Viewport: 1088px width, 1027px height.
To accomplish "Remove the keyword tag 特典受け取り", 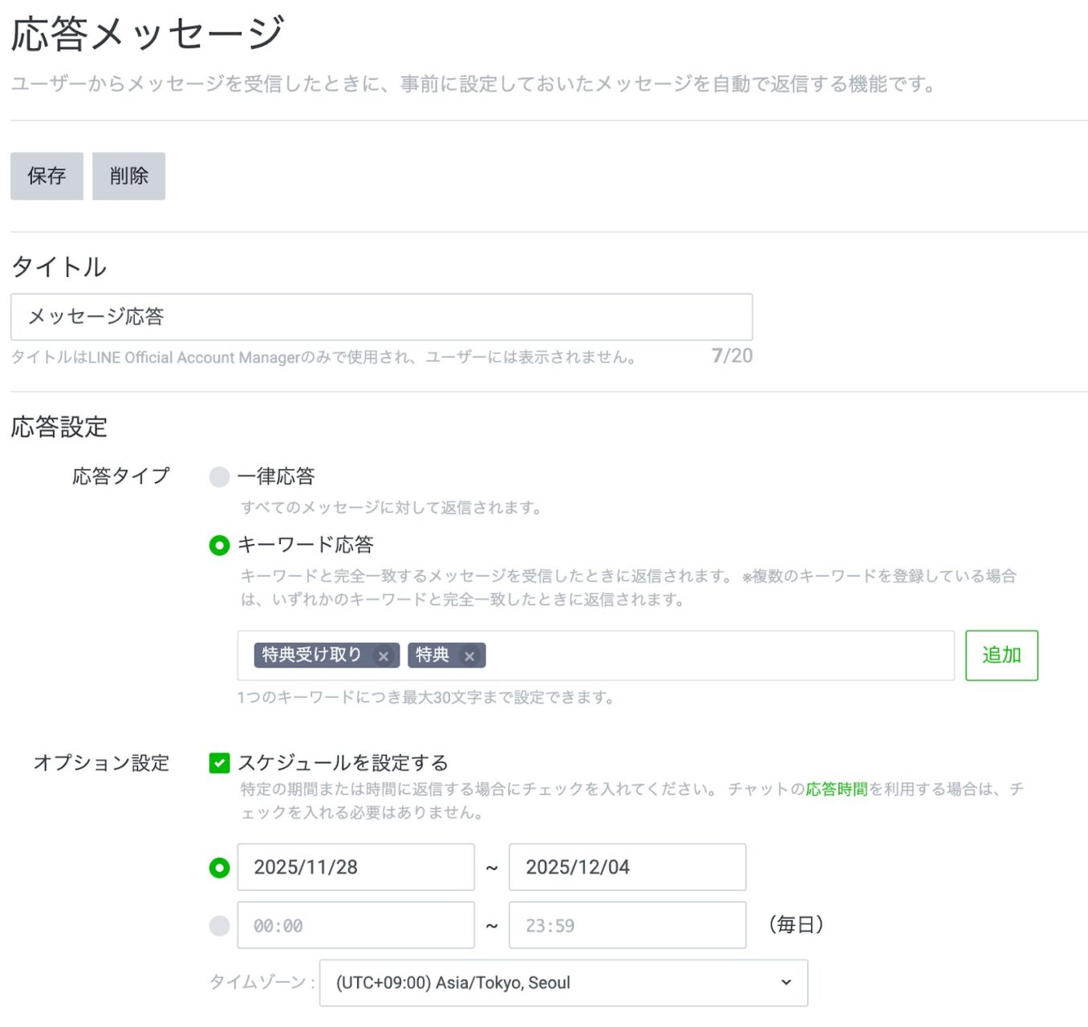I will click(x=384, y=656).
